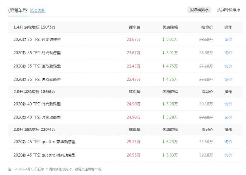This screenshot has width=246, height=175.
Task: Click 询价 for 35 TFSI 进取动感型
Action: (x=228, y=80)
